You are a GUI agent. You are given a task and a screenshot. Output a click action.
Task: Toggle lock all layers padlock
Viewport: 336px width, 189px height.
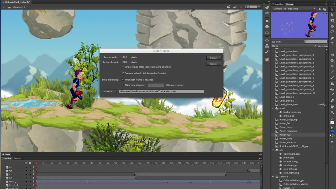click(x=30, y=163)
